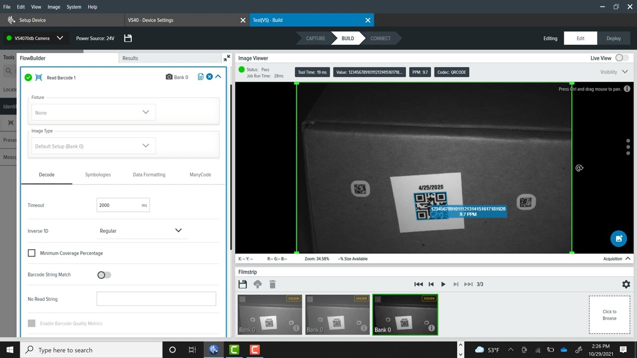Open the Help menu
This screenshot has width=637, height=358.
coord(93,7)
